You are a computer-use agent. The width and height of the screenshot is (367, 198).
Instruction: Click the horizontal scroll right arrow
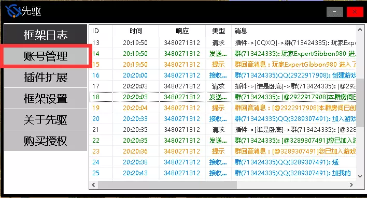point(351,185)
